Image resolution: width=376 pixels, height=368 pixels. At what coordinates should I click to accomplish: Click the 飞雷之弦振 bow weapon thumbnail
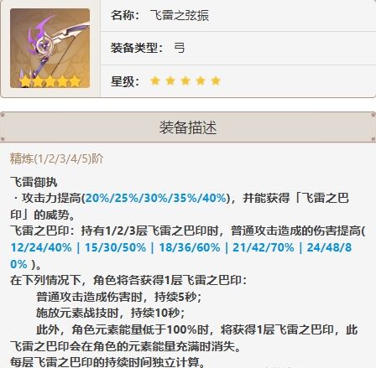50,49
